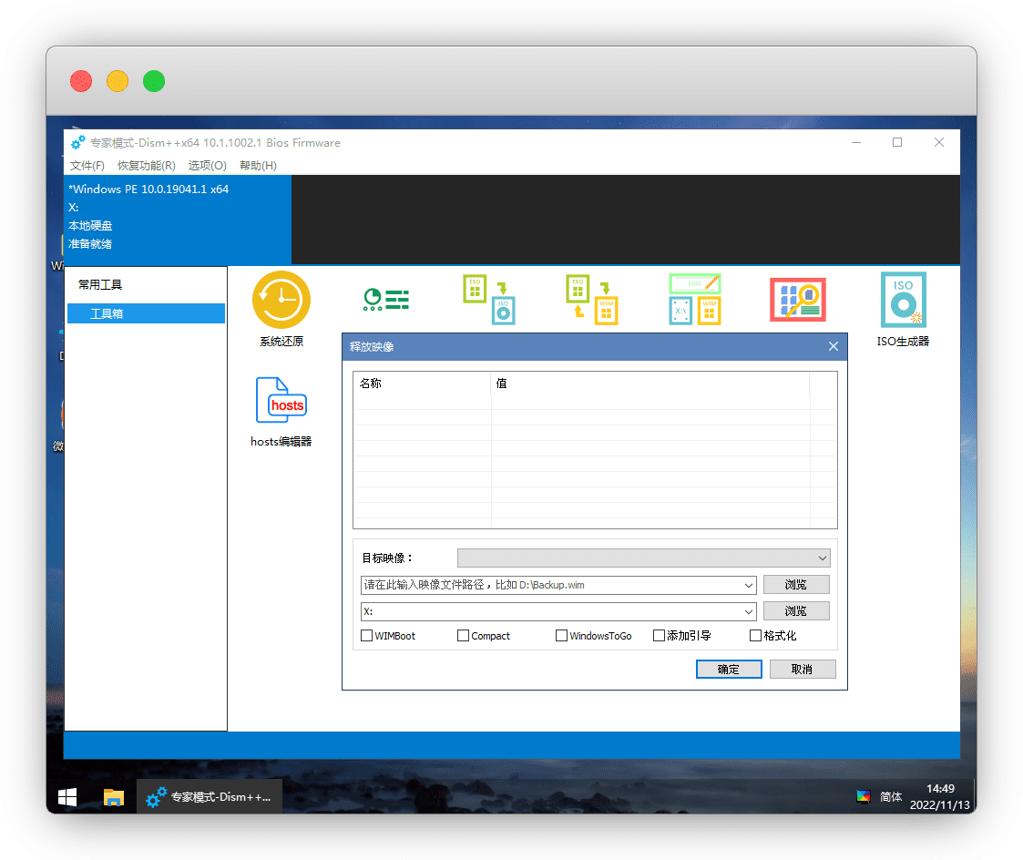Open the 恢复功能(R) menu

pyautogui.click(x=146, y=166)
